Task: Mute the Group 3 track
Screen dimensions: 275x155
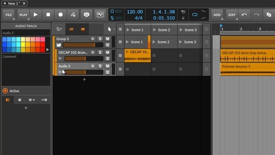Action: [x=107, y=39]
